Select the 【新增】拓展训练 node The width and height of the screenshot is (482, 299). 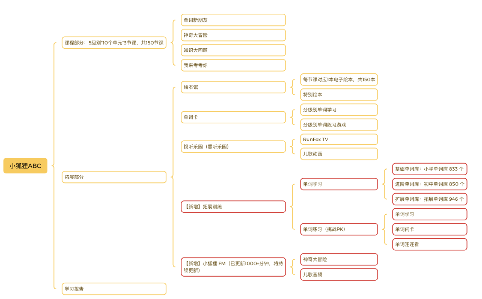233,206
